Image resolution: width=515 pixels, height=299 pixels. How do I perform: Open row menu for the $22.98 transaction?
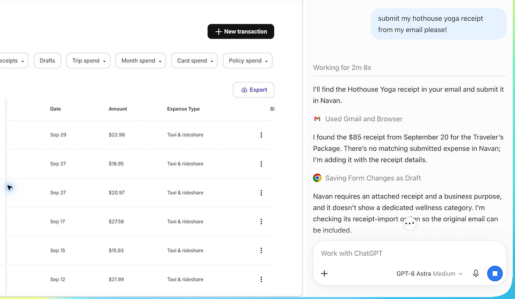pos(261,135)
